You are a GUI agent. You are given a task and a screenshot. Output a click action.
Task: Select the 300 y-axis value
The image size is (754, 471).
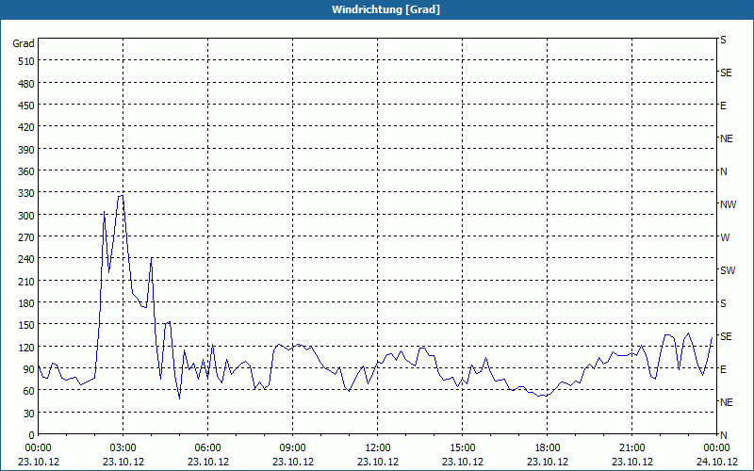pos(26,216)
